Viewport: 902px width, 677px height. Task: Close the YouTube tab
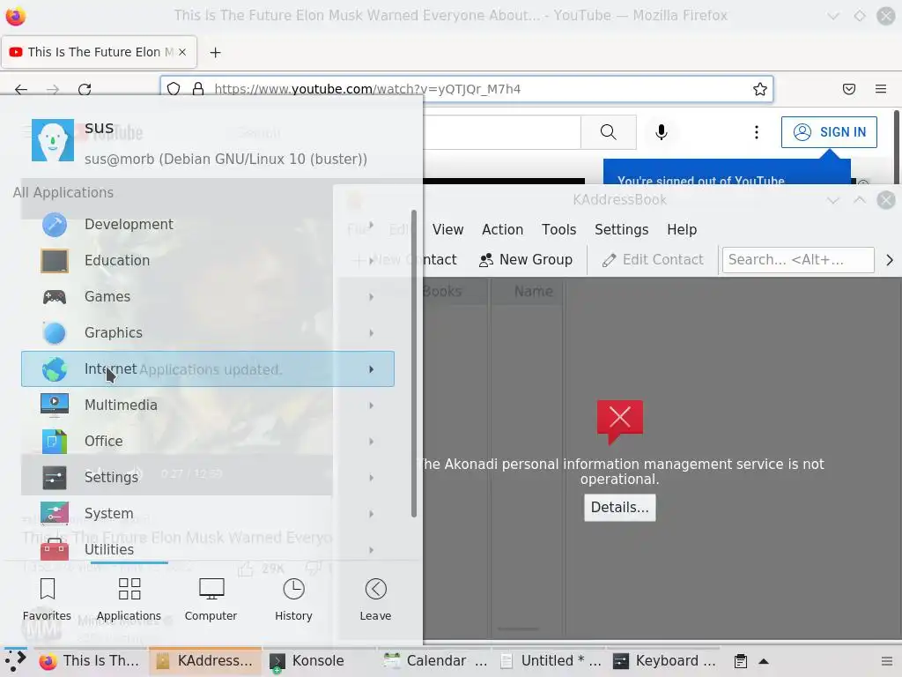click(182, 52)
